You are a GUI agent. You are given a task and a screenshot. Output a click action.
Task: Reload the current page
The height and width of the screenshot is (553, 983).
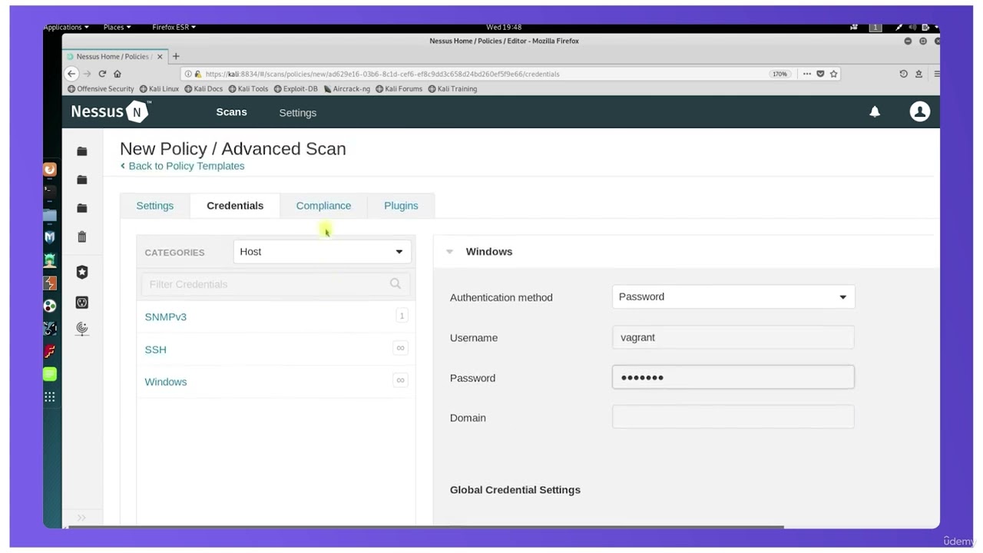click(x=102, y=74)
